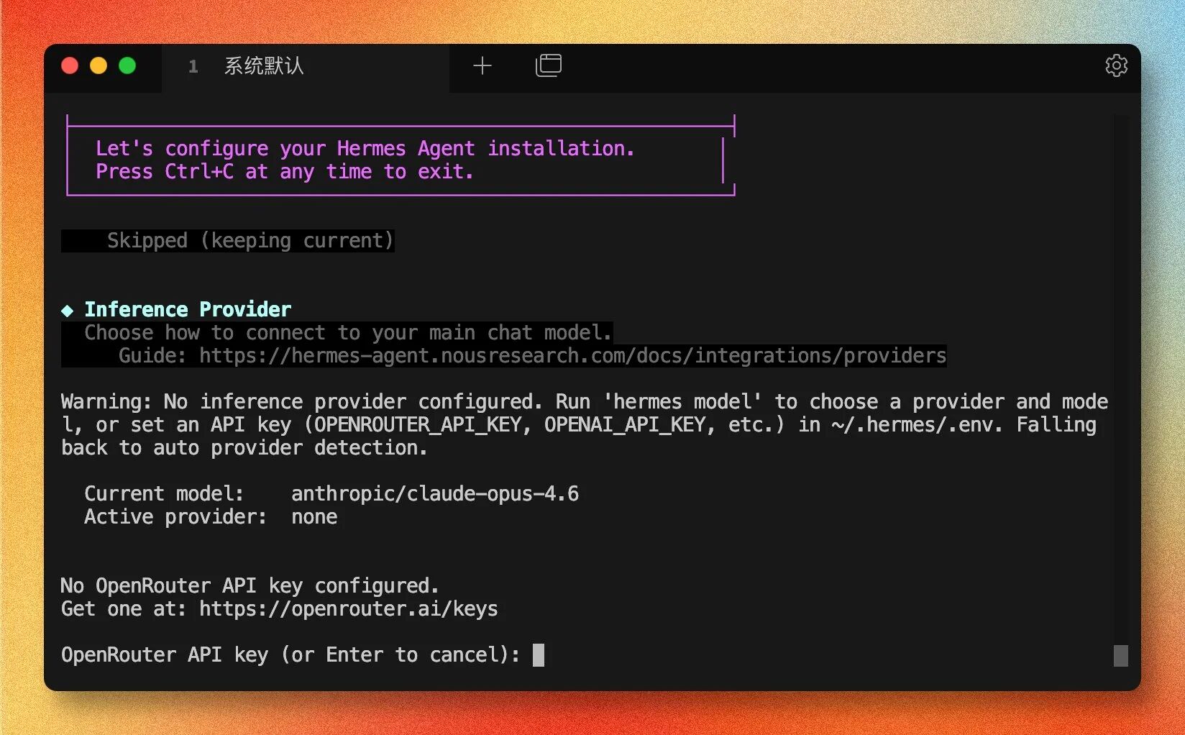Select the 系统默认 tab
The width and height of the screenshot is (1185, 735).
[263, 67]
